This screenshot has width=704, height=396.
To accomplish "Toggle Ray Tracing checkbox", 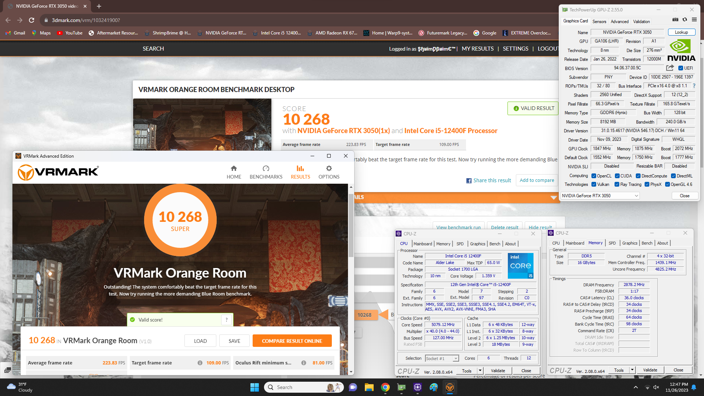I will tap(617, 184).
